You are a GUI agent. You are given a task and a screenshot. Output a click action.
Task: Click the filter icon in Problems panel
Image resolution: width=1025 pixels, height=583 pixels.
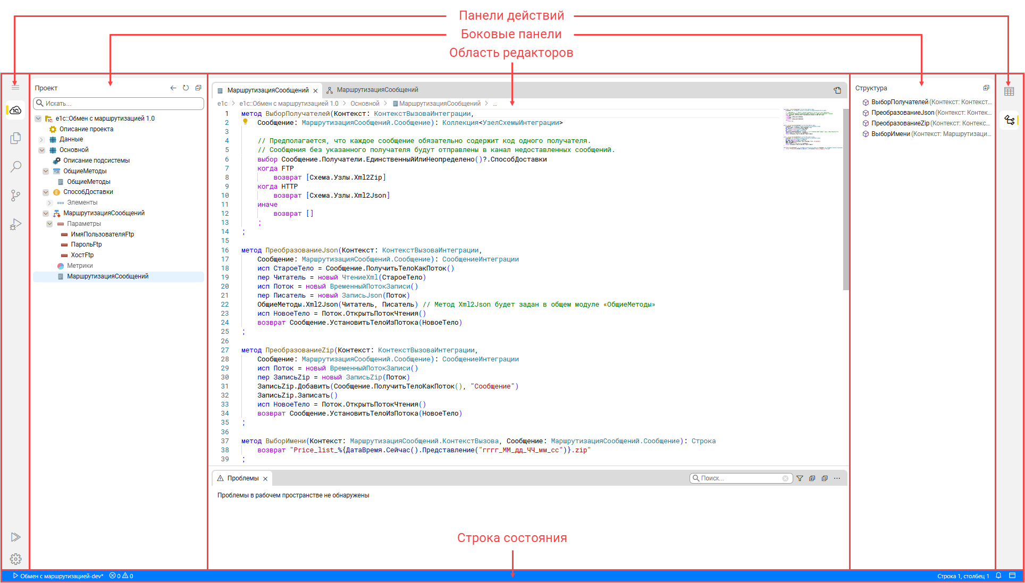click(x=799, y=478)
